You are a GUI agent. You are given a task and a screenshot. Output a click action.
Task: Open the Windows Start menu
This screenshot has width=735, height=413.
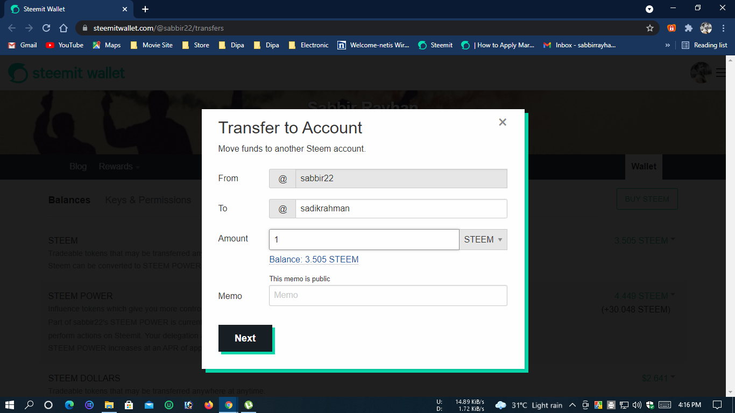pos(10,405)
